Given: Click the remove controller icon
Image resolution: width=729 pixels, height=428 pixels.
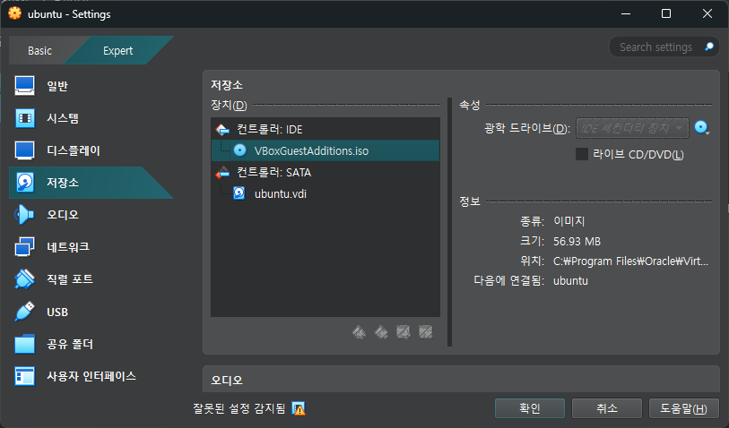Looking at the screenshot, I should (x=381, y=332).
